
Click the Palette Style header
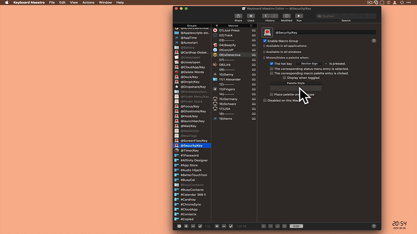(296, 83)
